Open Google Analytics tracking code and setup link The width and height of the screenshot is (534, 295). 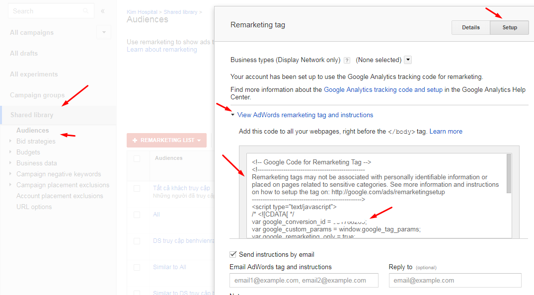click(x=383, y=90)
